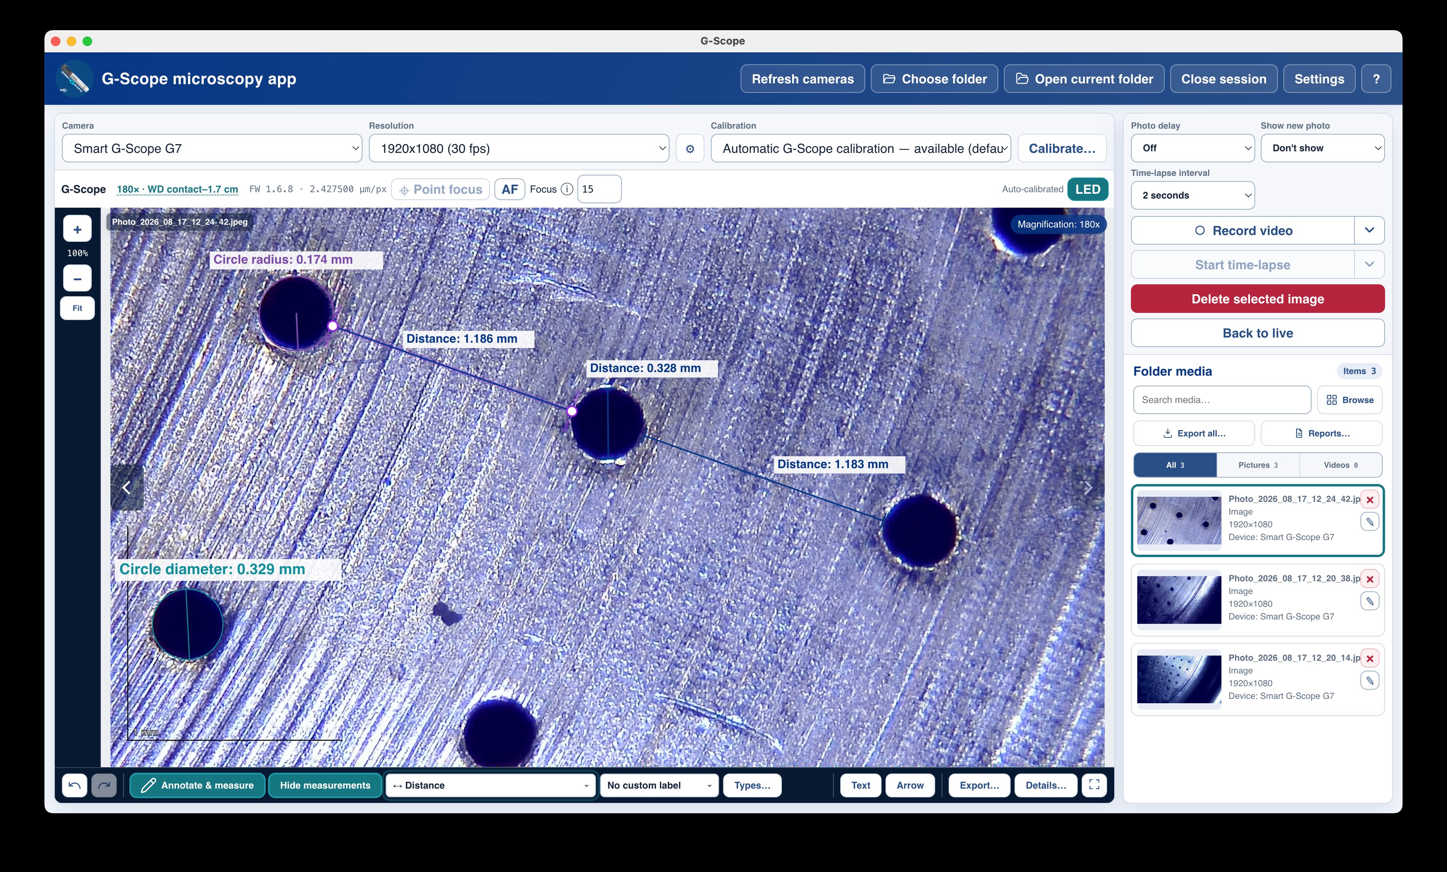Click the Search media field
1447x872 pixels.
[x=1222, y=400]
